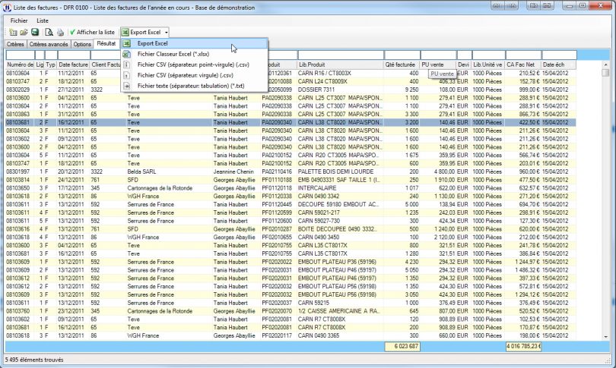Select highlighted row 08103681 dated 16/12/2011

[x=291, y=123]
